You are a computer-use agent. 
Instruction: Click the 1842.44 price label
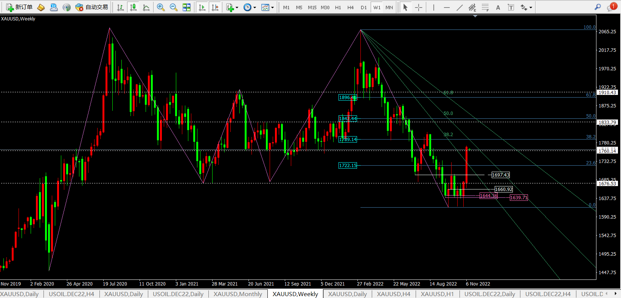348,118
